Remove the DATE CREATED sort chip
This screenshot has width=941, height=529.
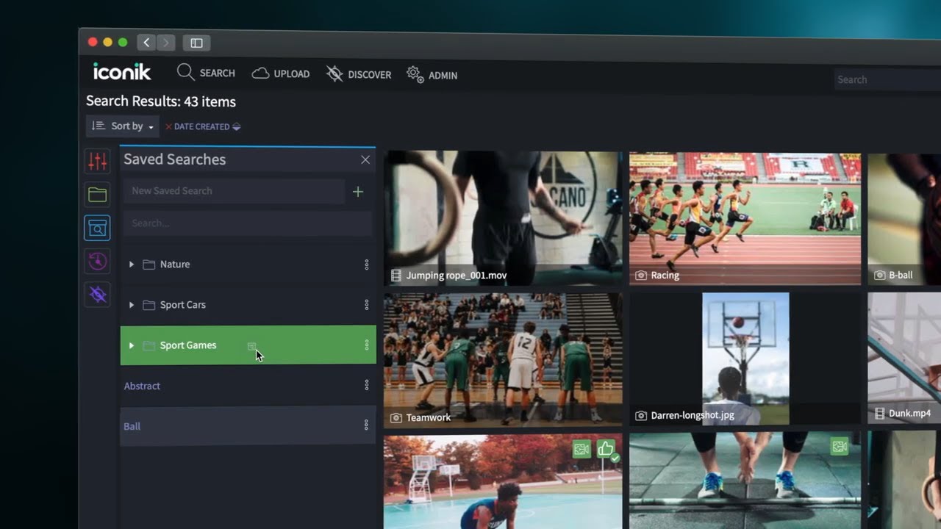click(x=168, y=126)
